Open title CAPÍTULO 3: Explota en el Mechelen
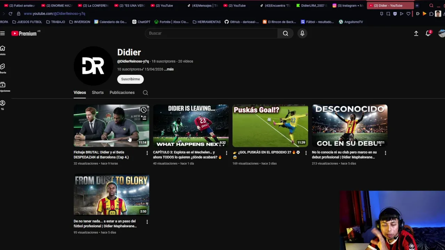 point(187,155)
